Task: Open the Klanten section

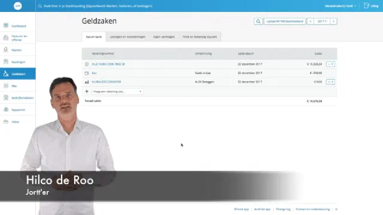Action: pyautogui.click(x=16, y=50)
